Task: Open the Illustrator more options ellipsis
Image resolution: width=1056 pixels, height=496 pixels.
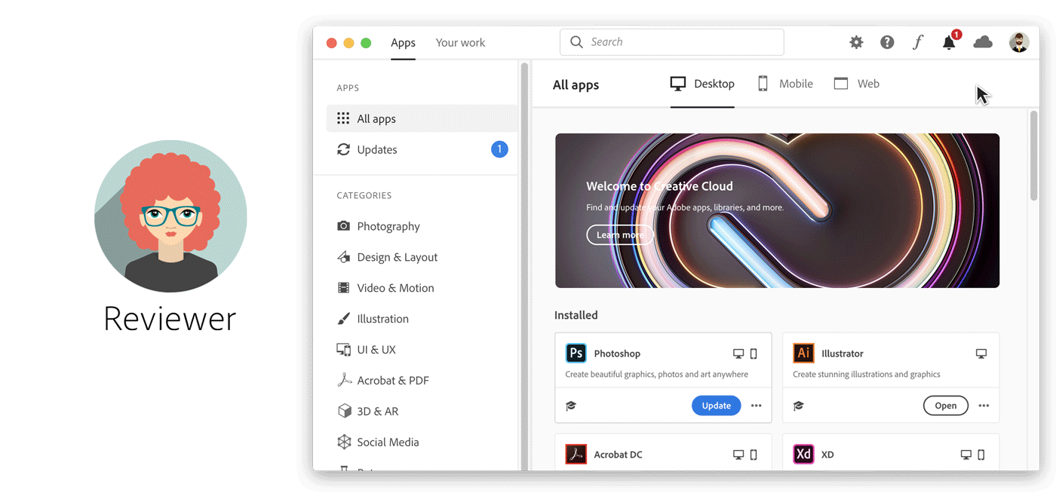Action: (984, 406)
